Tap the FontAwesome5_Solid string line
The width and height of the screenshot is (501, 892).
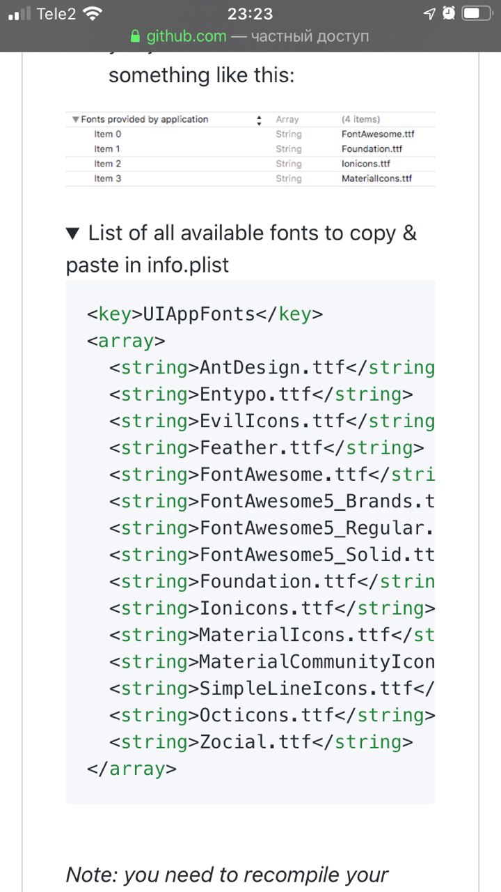(272, 555)
